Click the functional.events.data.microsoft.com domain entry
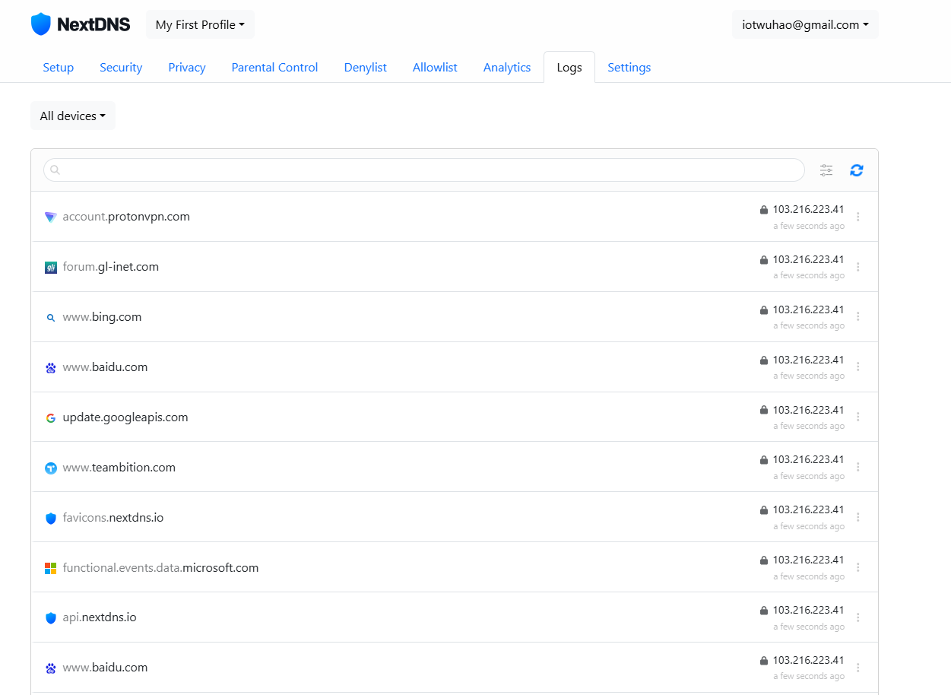Viewport: 951px width, 695px height. tap(160, 568)
